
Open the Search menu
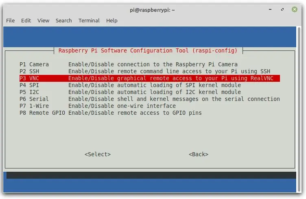pyautogui.click(x=63, y=20)
